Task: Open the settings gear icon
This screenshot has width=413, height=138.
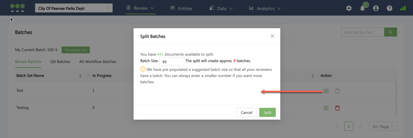Action: (349, 8)
